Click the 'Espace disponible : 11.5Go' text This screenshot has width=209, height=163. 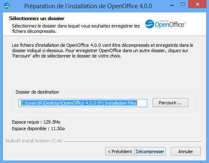[x=38, y=129]
